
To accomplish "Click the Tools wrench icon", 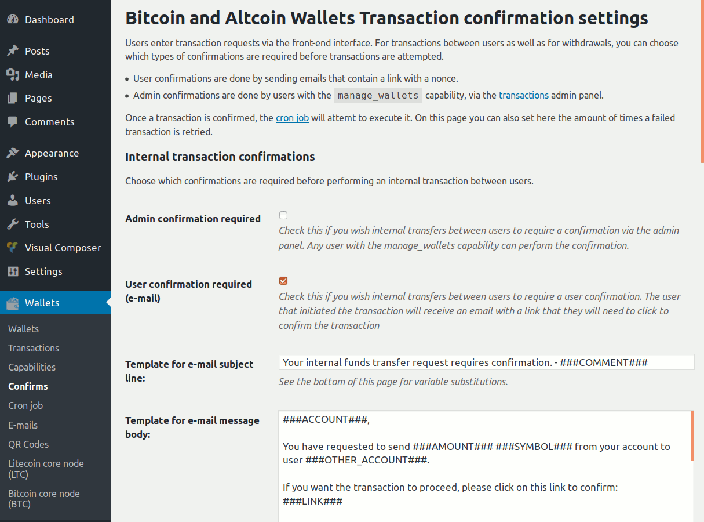I will [x=13, y=224].
